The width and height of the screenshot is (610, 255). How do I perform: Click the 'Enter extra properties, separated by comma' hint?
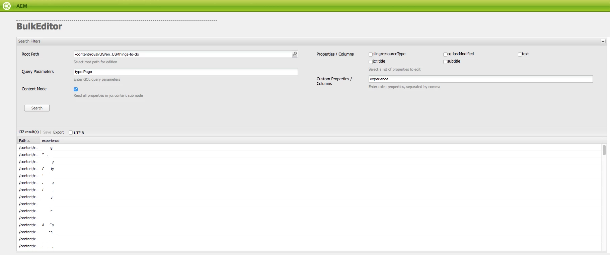404,87
